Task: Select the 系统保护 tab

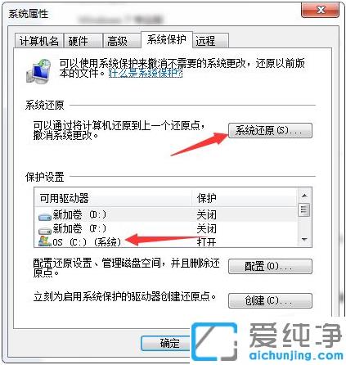Action: (x=167, y=39)
